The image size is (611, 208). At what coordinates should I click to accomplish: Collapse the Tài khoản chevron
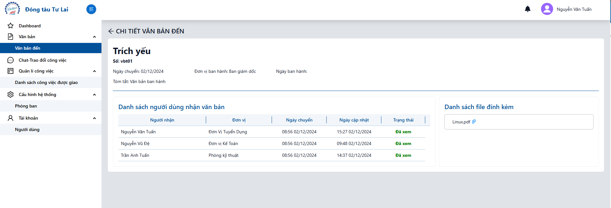tap(94, 118)
